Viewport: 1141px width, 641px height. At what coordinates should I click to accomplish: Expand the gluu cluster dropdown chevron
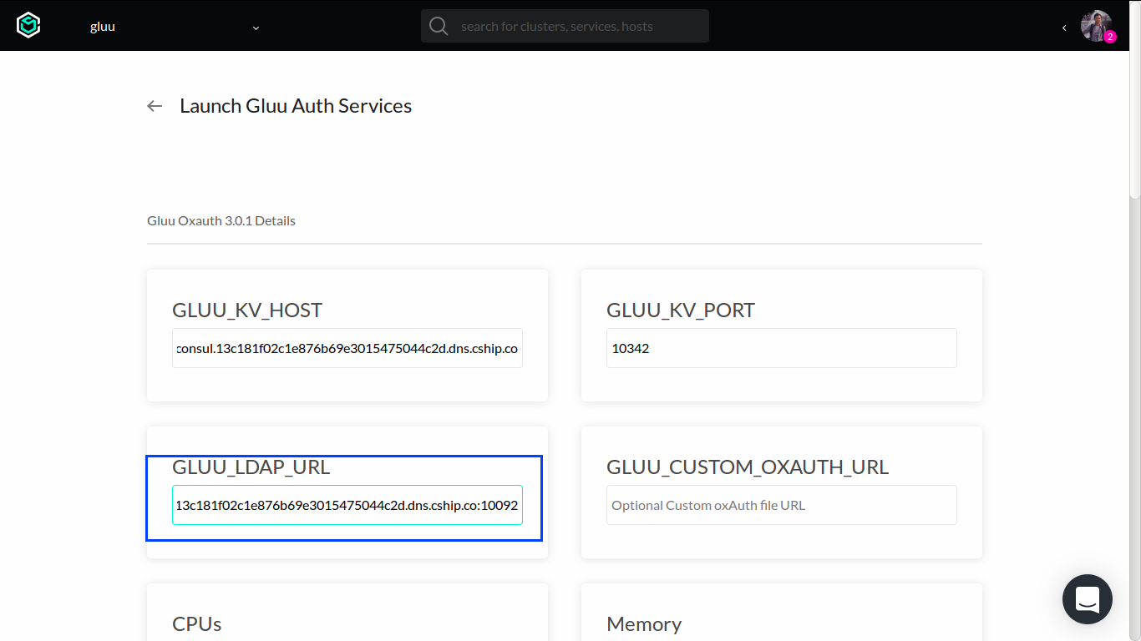tap(256, 28)
